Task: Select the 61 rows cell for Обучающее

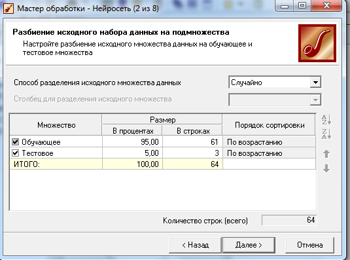Action: click(192, 142)
